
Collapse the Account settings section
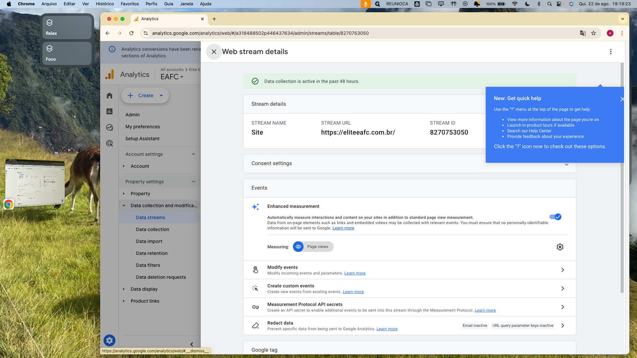click(193, 154)
